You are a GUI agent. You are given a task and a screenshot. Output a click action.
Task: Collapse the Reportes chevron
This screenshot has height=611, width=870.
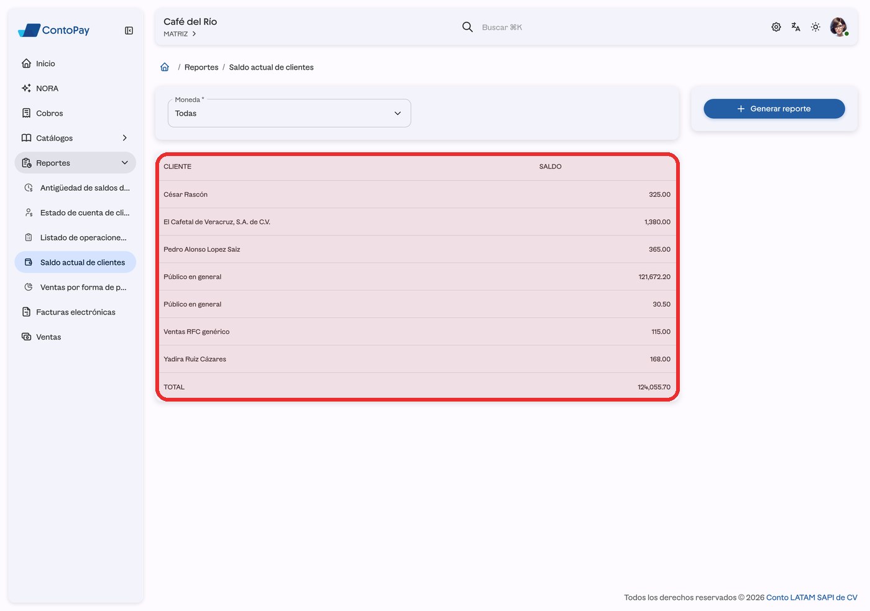124,163
